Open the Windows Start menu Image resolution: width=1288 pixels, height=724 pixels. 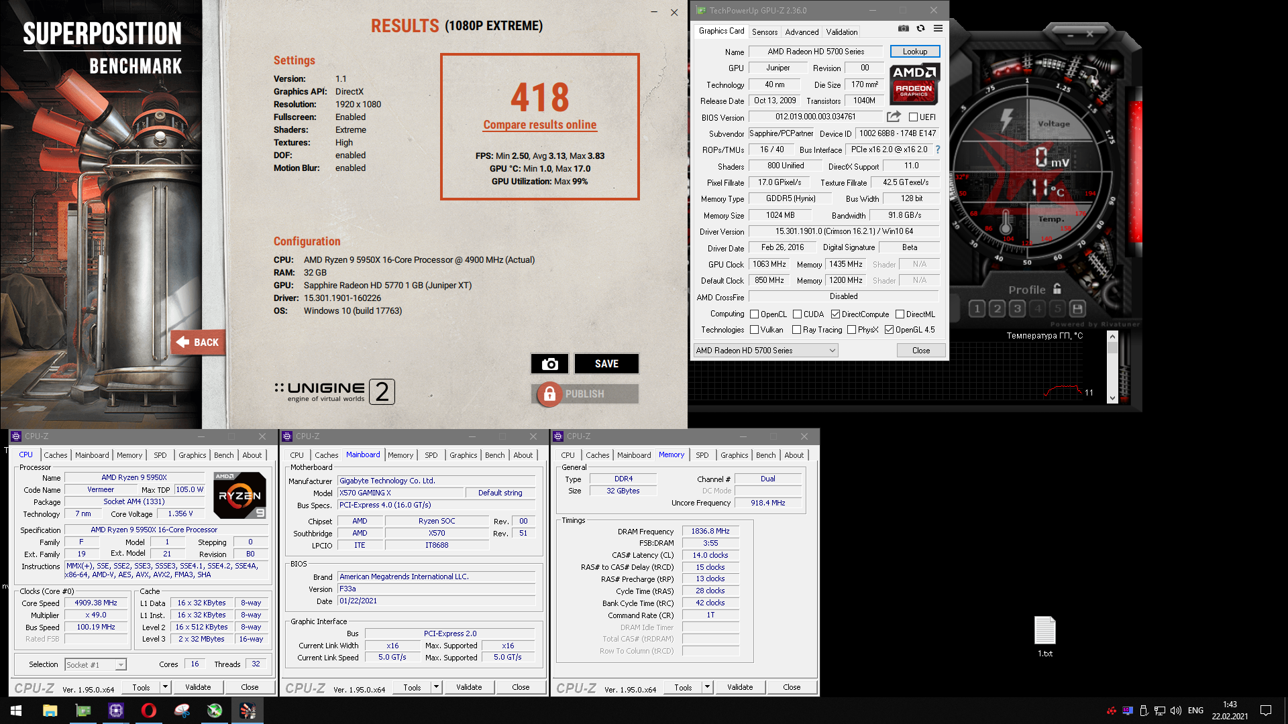[16, 711]
